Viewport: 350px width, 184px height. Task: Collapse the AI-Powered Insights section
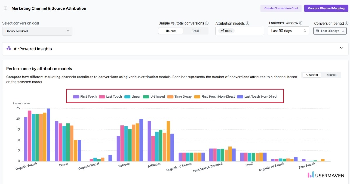342,48
